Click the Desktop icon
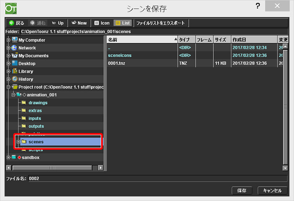Viewport: 294px width, 201px height. point(15,63)
